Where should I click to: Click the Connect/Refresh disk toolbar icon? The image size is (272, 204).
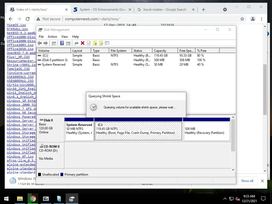click(x=76, y=43)
